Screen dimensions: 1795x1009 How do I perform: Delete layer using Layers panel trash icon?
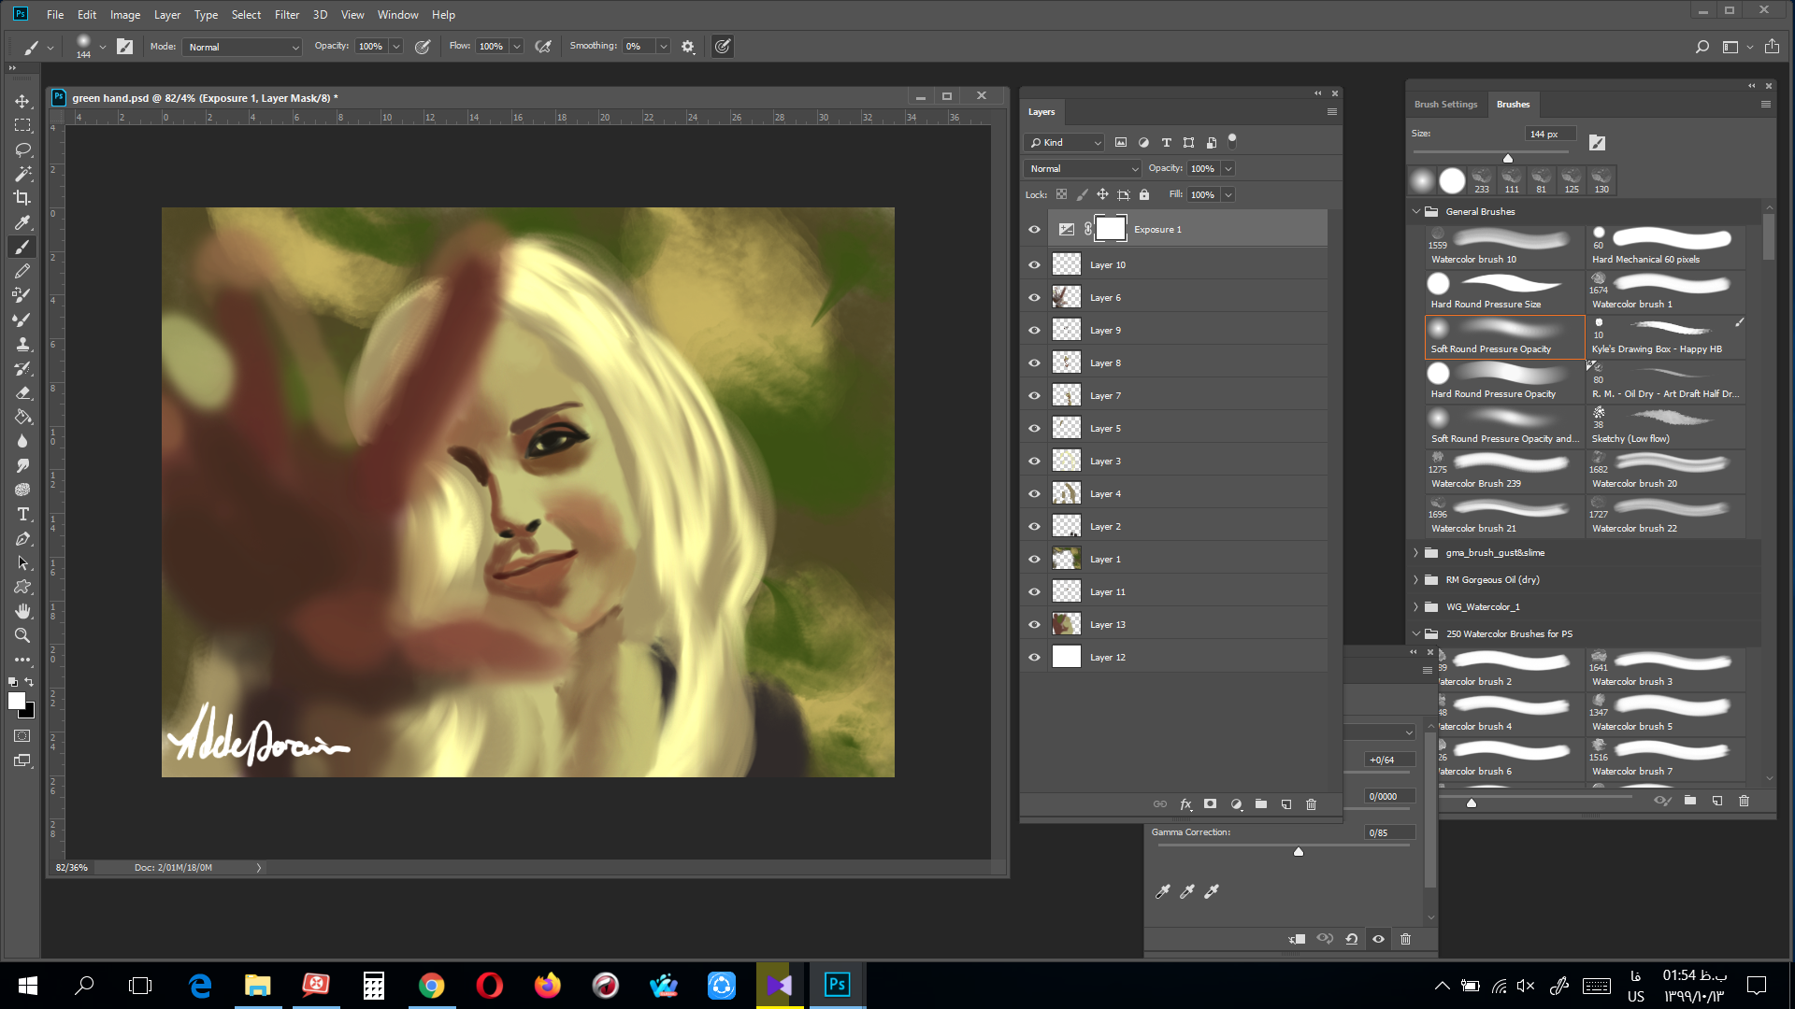1311,804
